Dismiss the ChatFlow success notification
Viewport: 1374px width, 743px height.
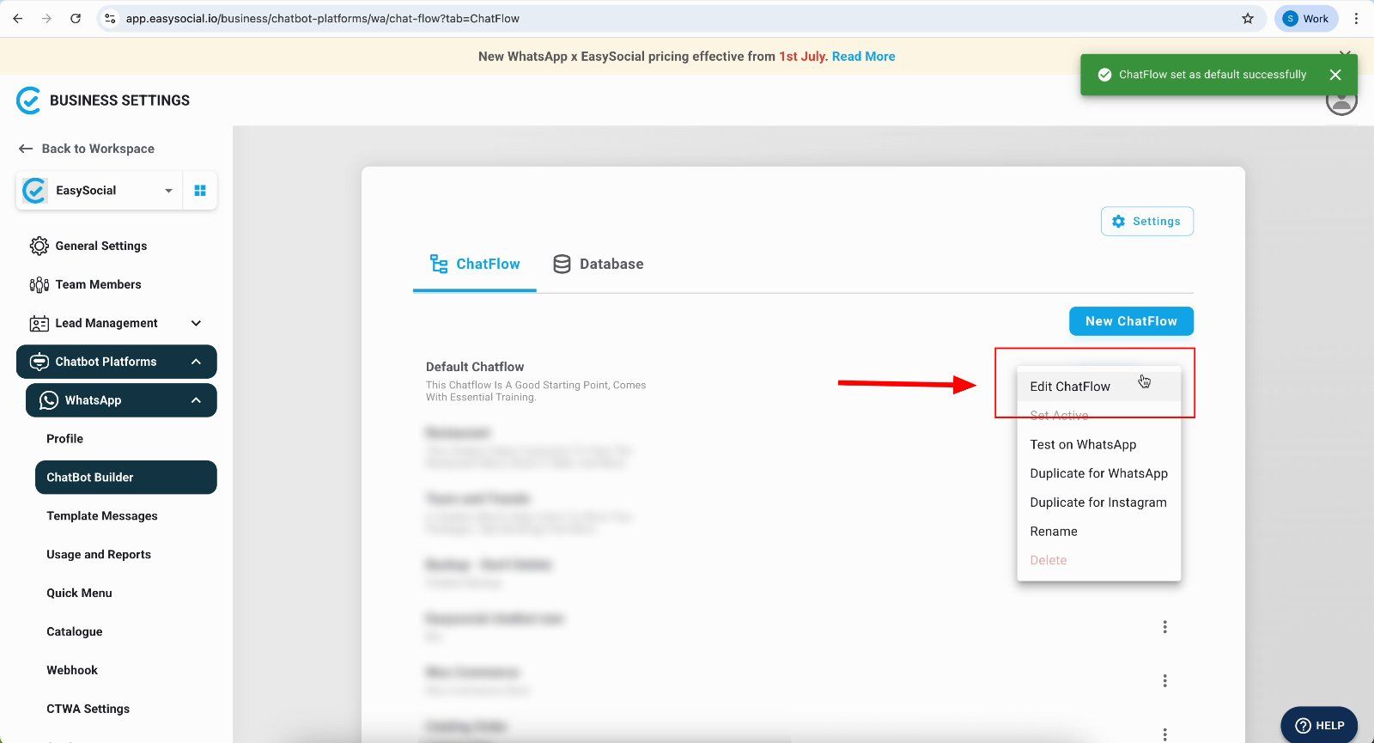pyautogui.click(x=1335, y=75)
